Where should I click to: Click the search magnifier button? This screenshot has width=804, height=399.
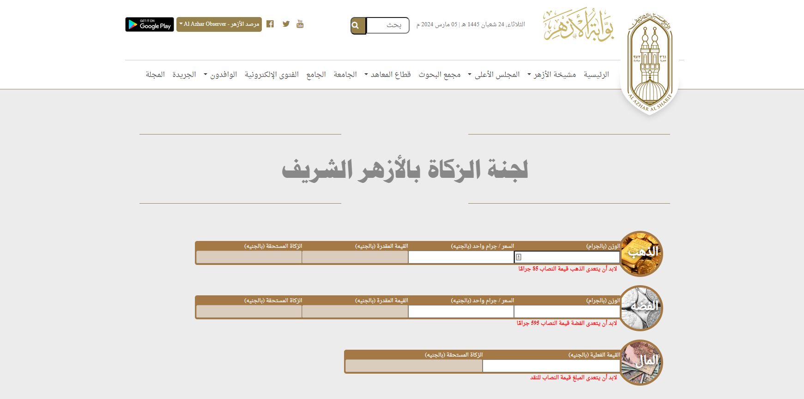(358, 25)
